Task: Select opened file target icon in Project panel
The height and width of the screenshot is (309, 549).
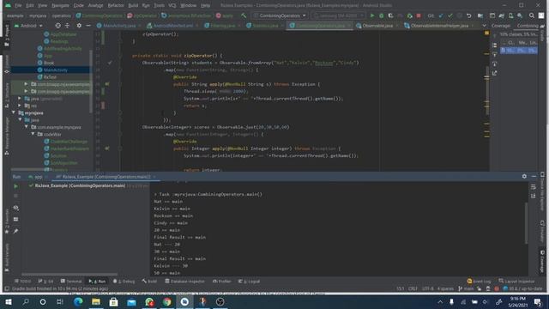Action: point(57,26)
